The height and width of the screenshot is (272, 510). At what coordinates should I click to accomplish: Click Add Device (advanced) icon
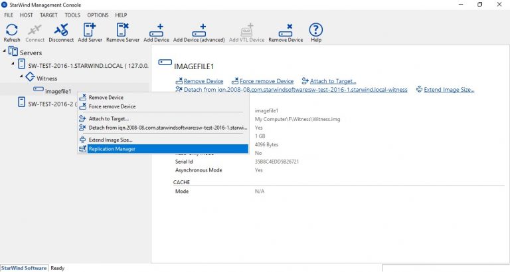tap(199, 31)
